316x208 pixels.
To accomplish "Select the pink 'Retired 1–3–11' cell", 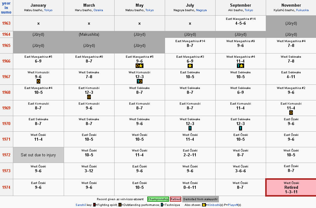I will 291,187.
